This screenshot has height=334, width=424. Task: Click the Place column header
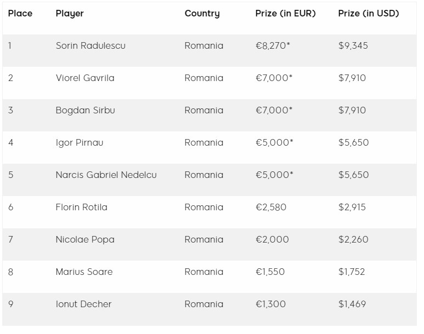click(x=20, y=14)
